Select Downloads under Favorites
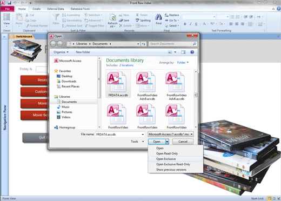This screenshot has height=201, width=281. (x=66, y=81)
